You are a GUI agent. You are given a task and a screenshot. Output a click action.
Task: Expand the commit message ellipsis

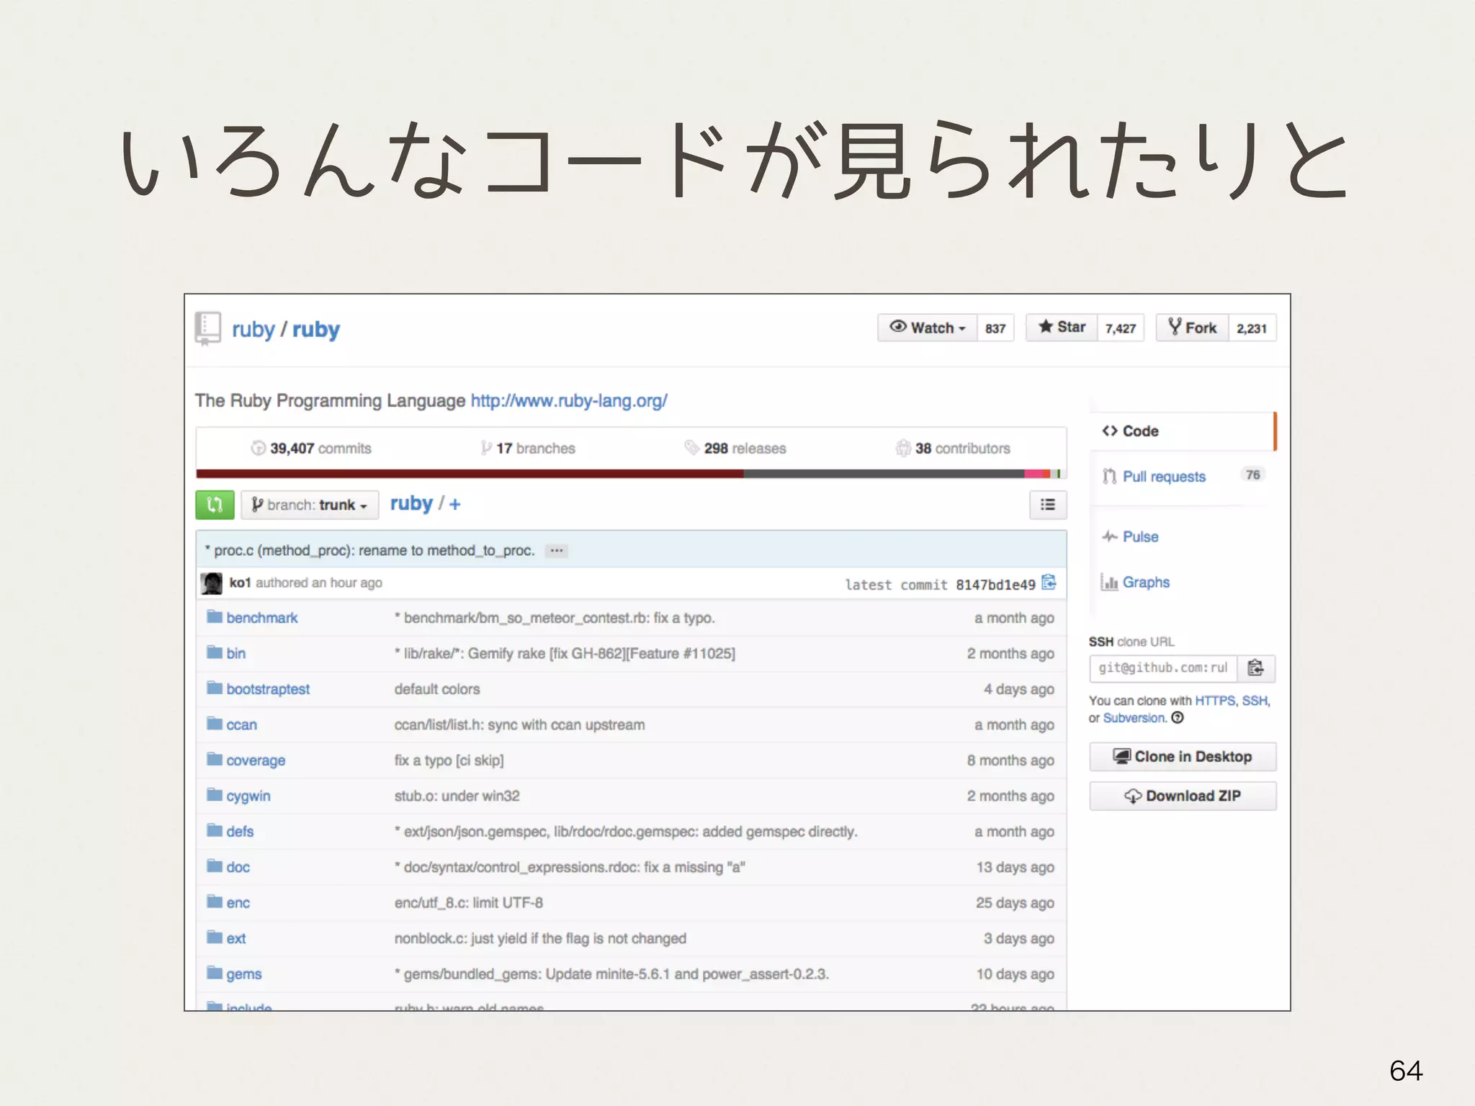click(556, 551)
